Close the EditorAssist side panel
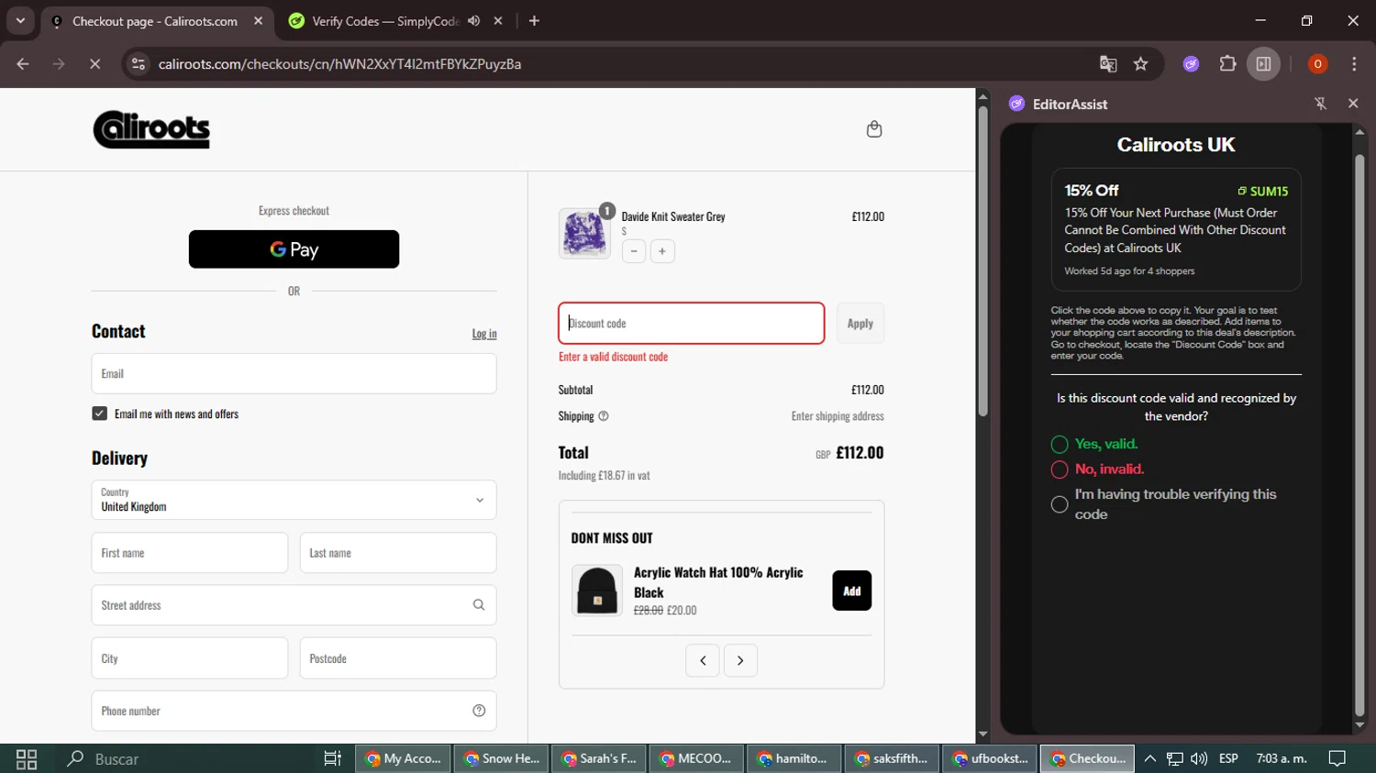 tap(1353, 104)
